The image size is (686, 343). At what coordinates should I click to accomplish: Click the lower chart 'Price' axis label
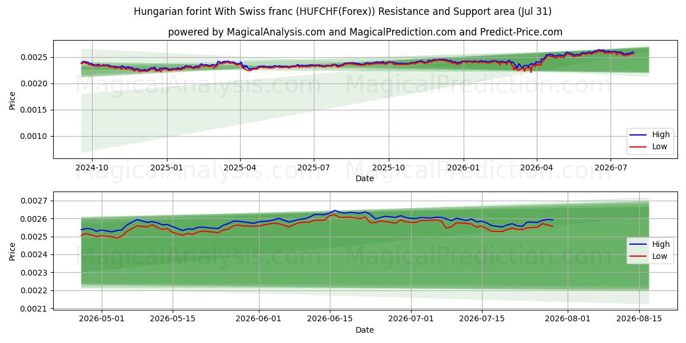click(13, 250)
